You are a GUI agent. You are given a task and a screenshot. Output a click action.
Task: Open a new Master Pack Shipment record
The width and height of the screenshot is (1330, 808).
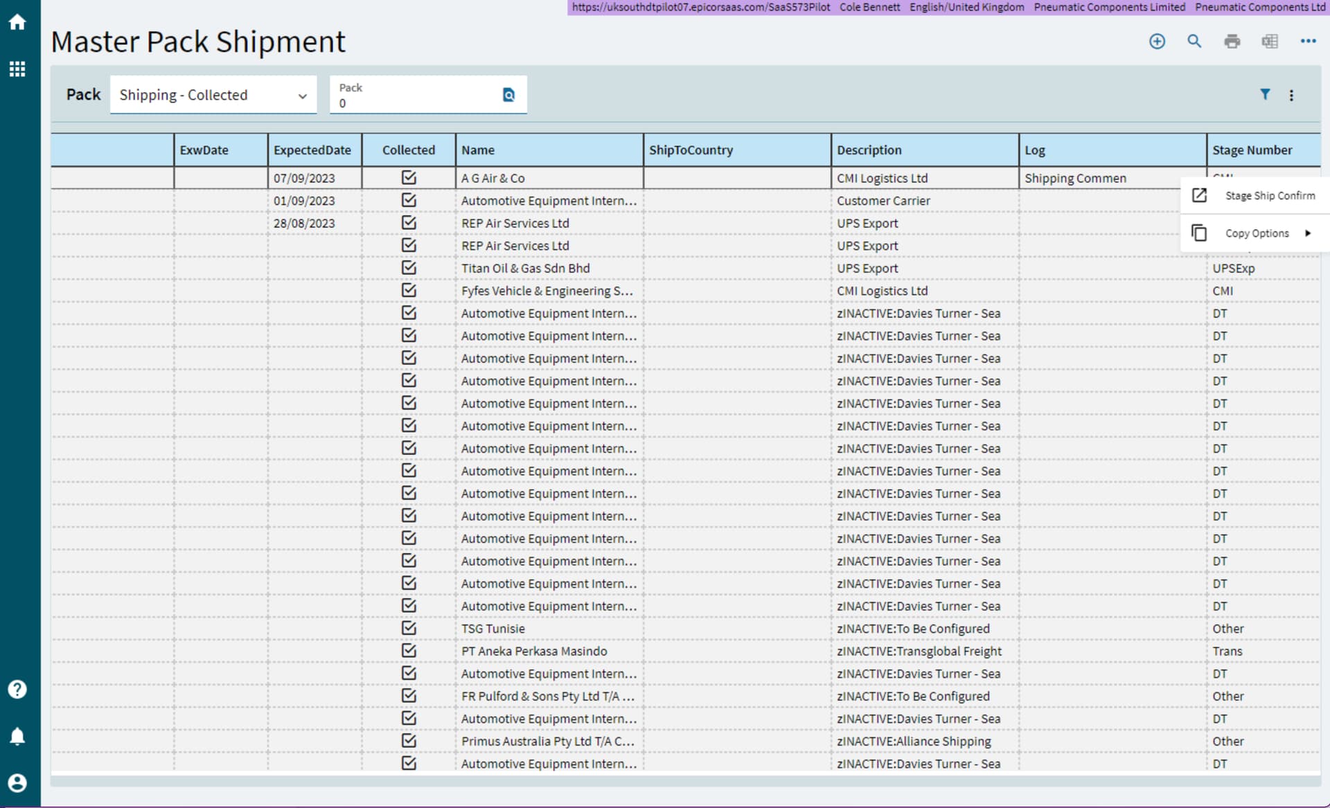(x=1158, y=42)
